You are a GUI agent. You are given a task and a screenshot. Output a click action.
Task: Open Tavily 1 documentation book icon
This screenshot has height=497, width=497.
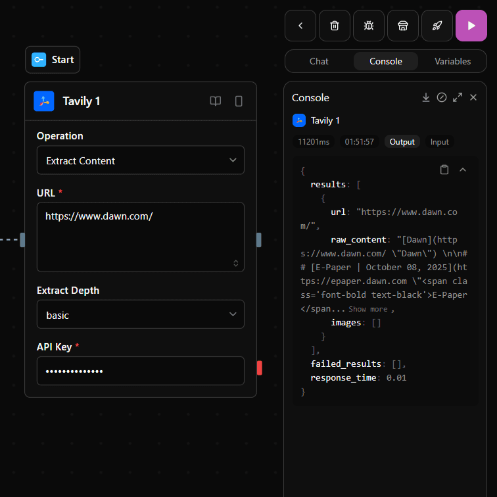(x=216, y=101)
